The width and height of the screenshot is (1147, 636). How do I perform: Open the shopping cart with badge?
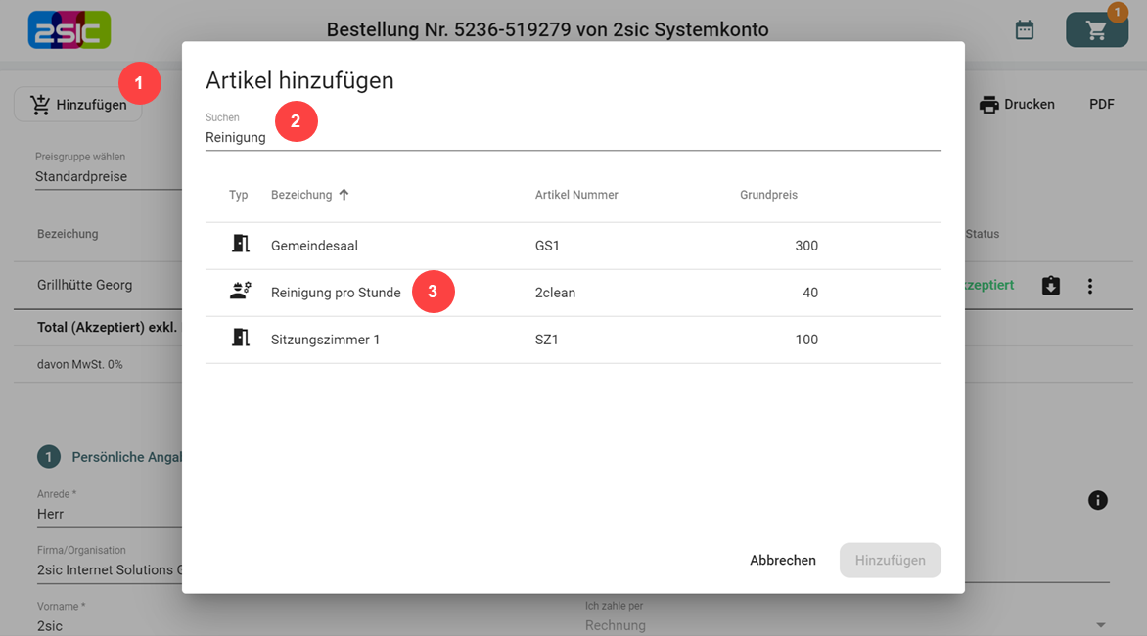click(1096, 30)
